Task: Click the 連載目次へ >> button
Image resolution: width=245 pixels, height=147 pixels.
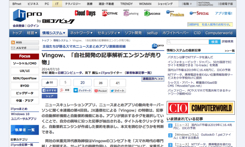Action: click(153, 79)
